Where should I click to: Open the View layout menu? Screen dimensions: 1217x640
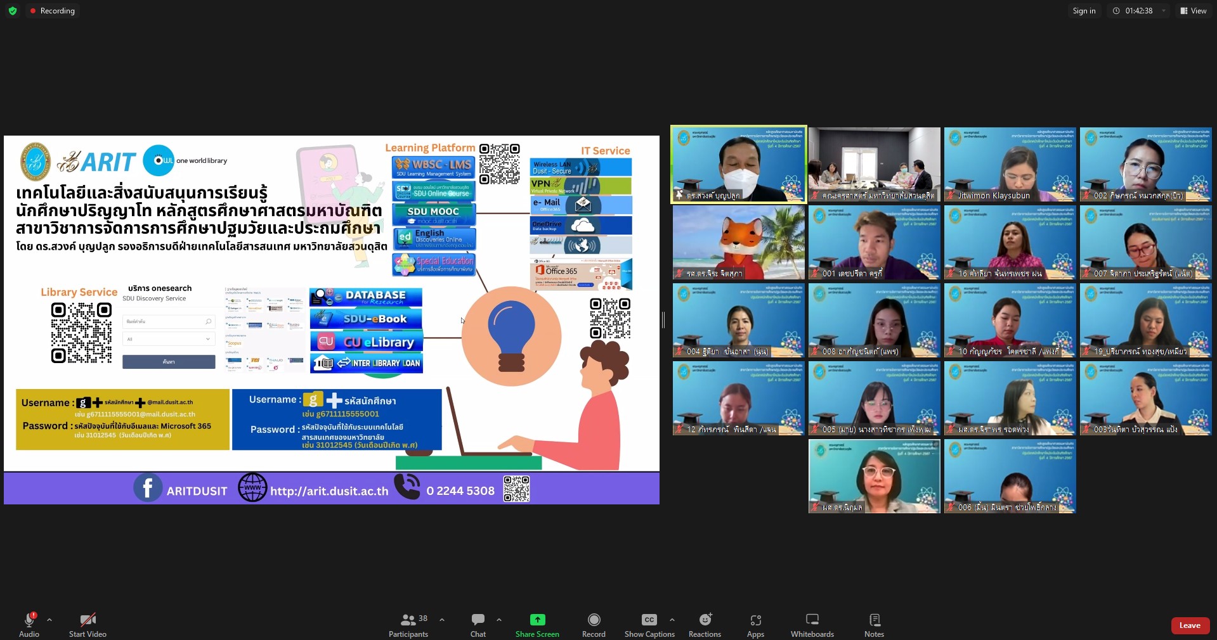[x=1193, y=11]
